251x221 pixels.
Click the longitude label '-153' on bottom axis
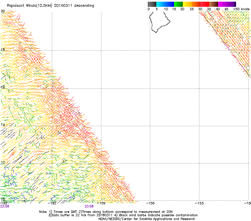(x=199, y=203)
